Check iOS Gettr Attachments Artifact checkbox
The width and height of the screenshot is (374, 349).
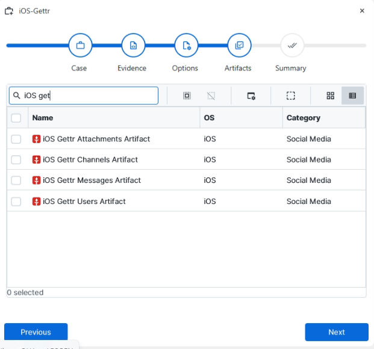[16, 139]
